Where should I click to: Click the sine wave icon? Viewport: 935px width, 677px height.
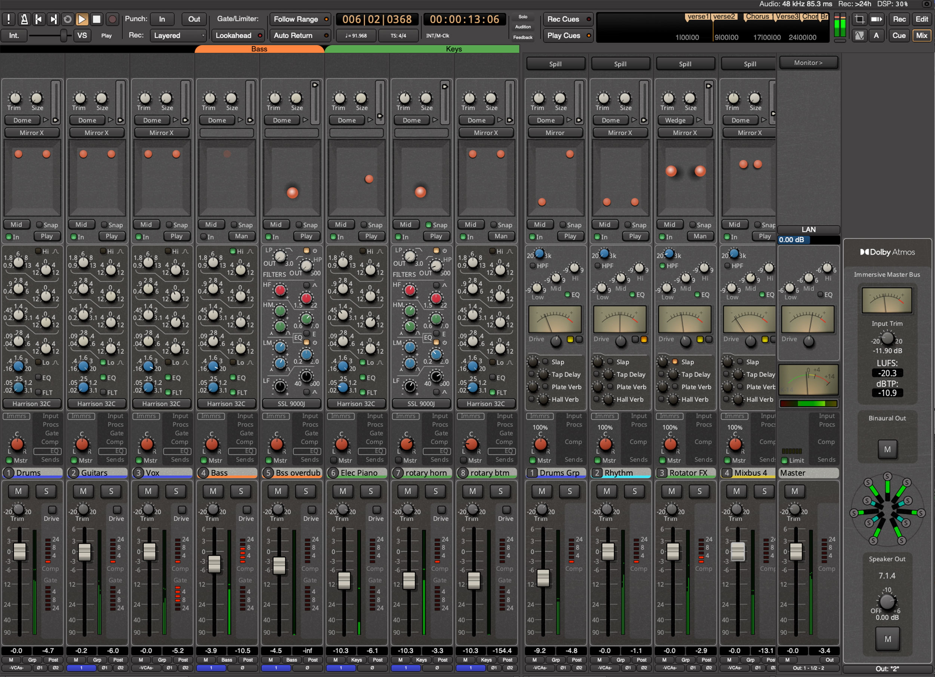coord(859,36)
